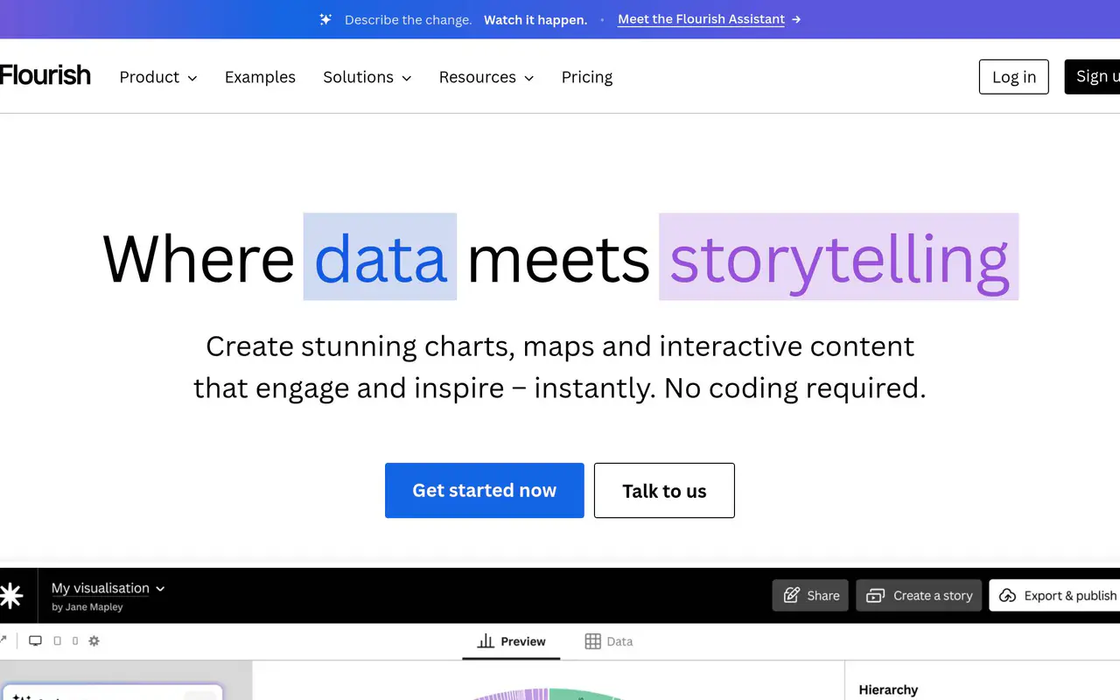Screen dimensions: 1120x700
Task: Click the highlighted word data
Action: pos(380,257)
